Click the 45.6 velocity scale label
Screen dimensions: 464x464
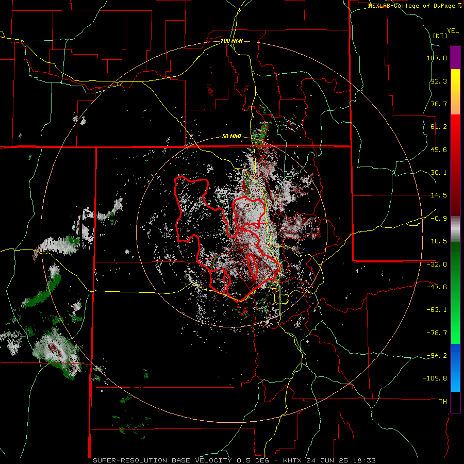click(439, 150)
